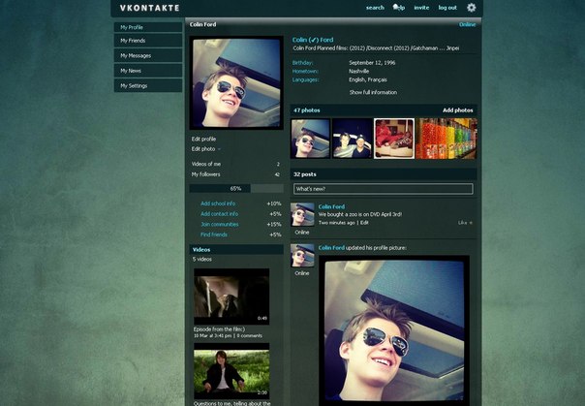Click Nashville hometown value
The image size is (585, 406).
[359, 71]
